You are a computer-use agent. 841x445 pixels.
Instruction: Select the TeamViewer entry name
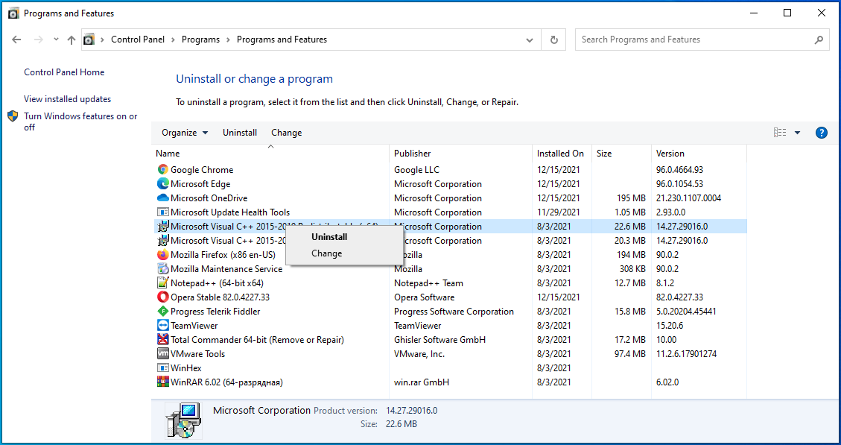194,326
